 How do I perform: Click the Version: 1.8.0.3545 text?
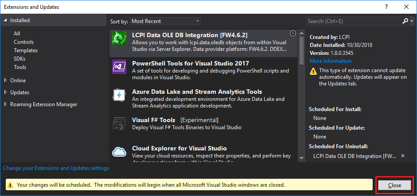(x=331, y=53)
